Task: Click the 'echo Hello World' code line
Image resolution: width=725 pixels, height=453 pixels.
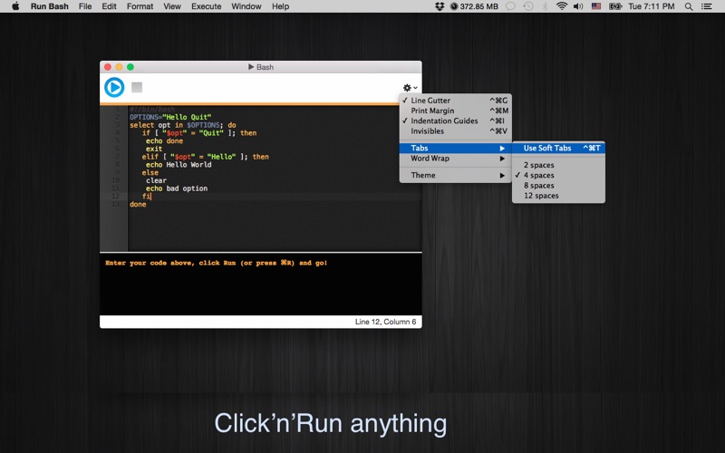Action: pyautogui.click(x=179, y=165)
